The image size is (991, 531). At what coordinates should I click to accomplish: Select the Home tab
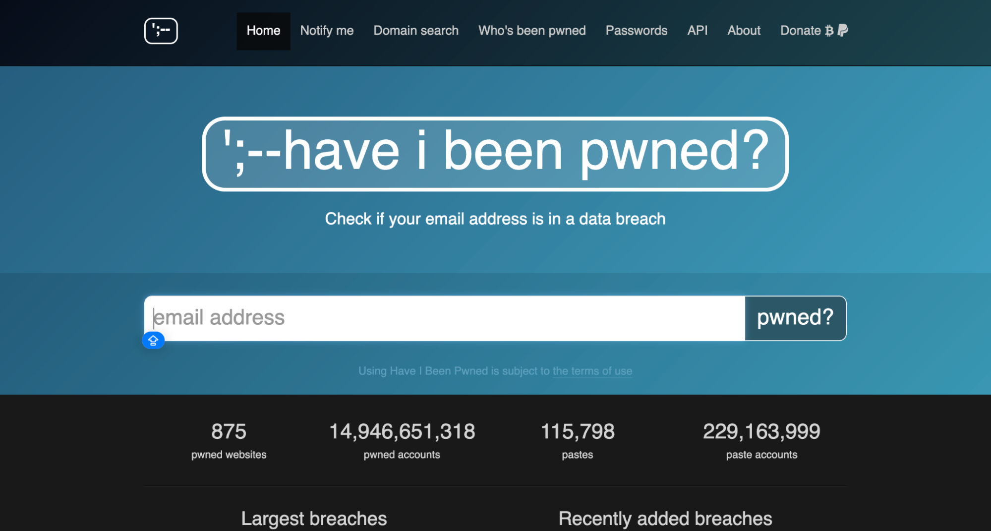[x=263, y=31]
